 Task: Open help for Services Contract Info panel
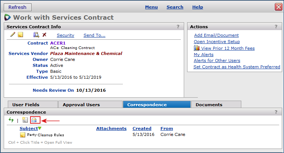click(178, 27)
